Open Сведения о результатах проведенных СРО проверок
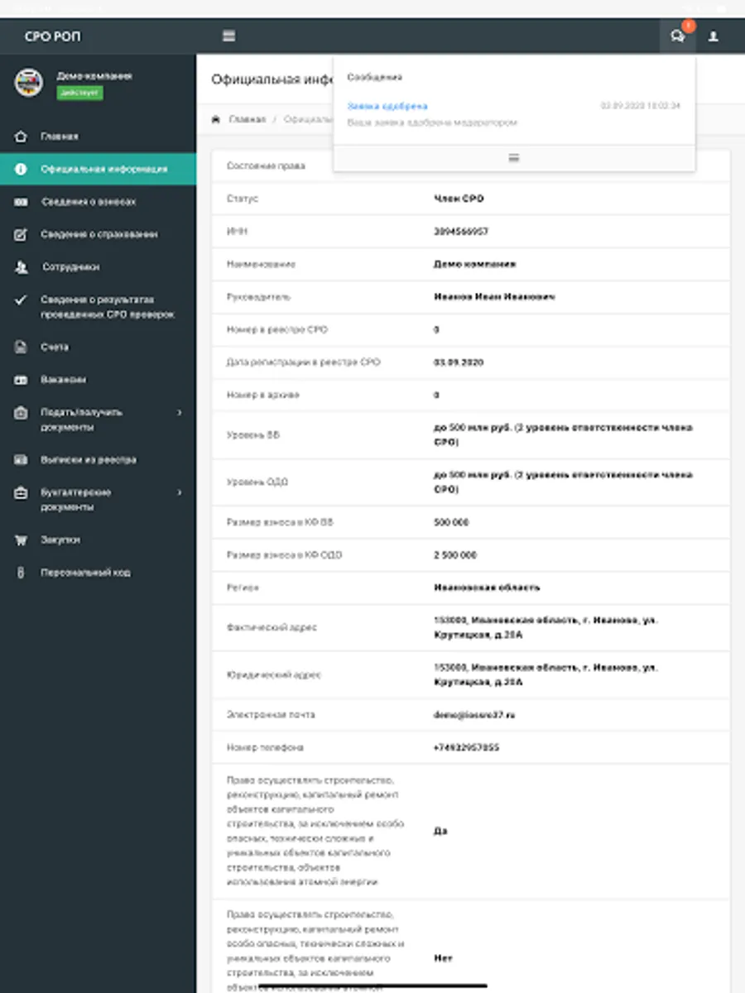Viewport: 745px width, 993px height. point(108,307)
